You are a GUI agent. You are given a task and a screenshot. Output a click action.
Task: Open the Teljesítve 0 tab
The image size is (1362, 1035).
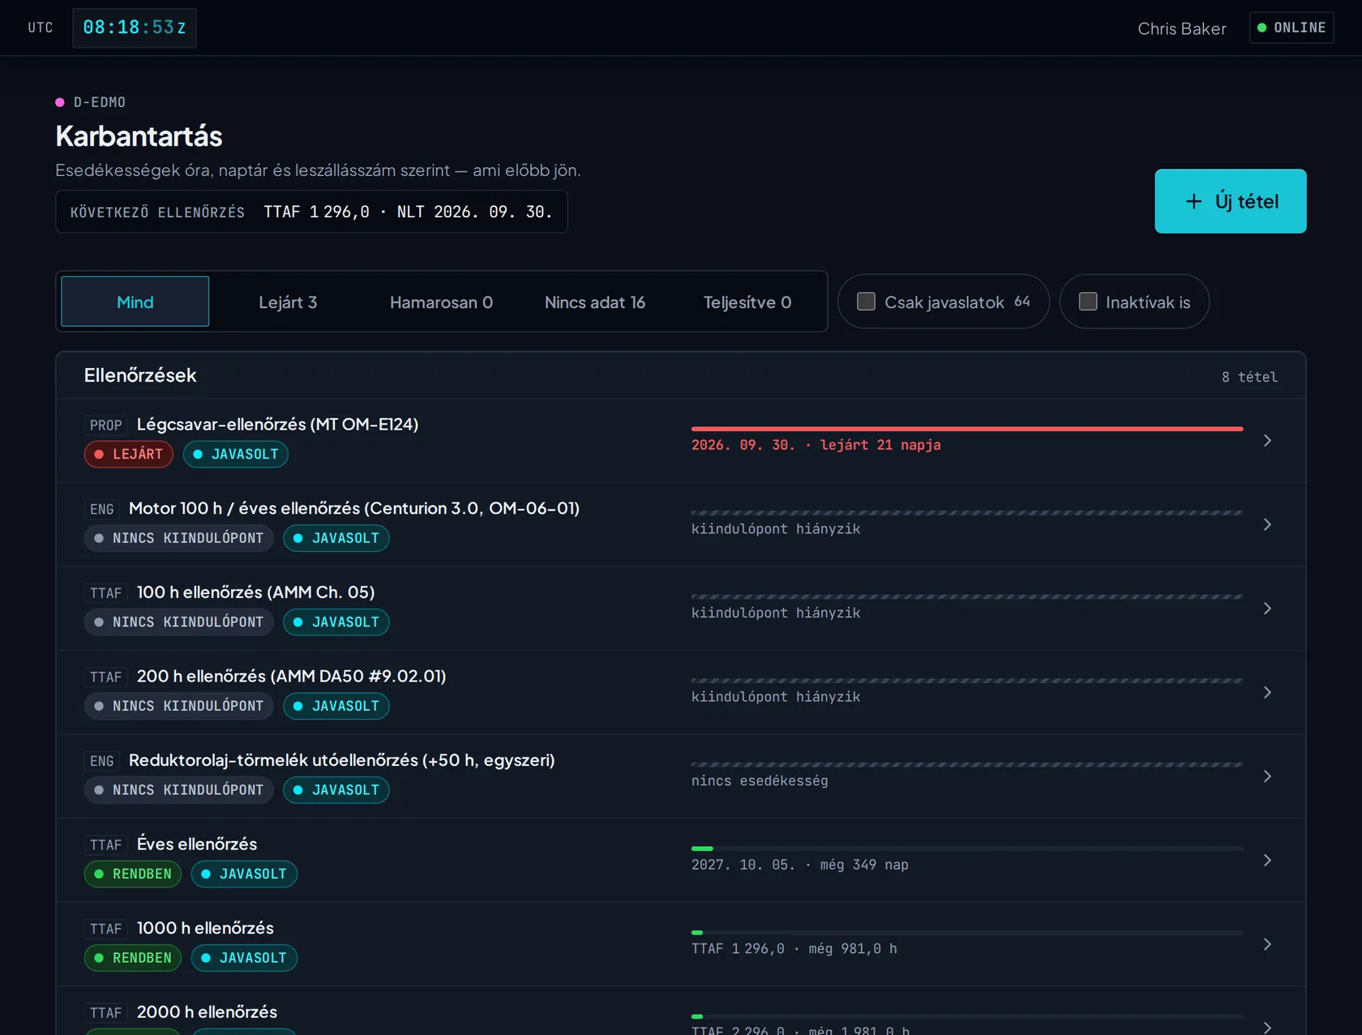[x=747, y=302]
